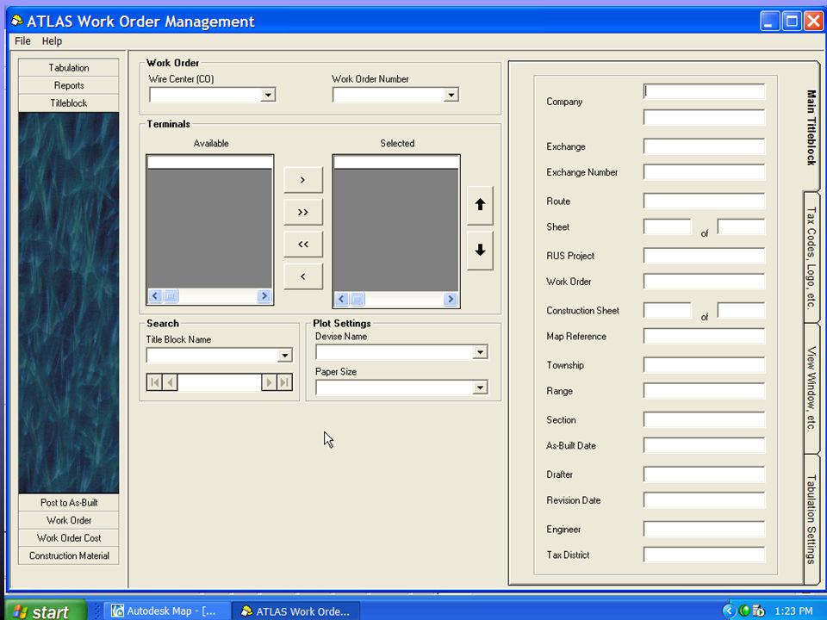827x620 pixels.
Task: Click second Company input field
Action: (x=704, y=117)
